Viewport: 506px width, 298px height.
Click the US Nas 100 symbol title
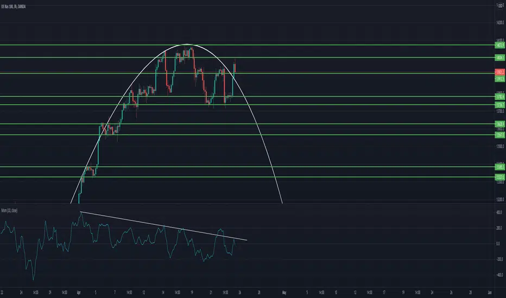[x=13, y=7]
